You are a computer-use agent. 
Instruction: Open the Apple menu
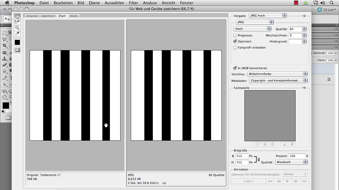click(7, 3)
